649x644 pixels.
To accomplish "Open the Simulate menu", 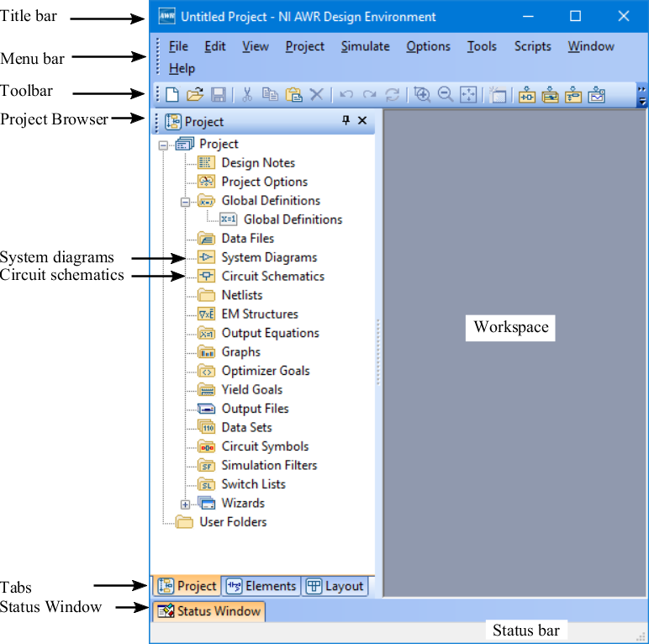I will coord(365,46).
